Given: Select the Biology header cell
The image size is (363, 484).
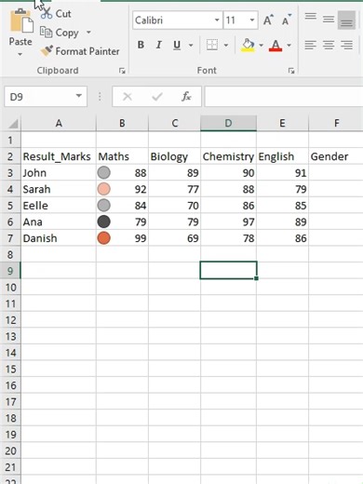Looking at the screenshot, I should pyautogui.click(x=175, y=156).
